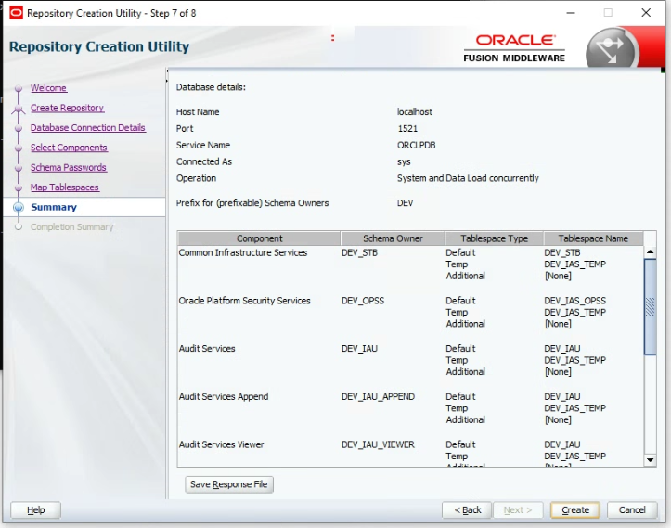Click the Completion Summary step
Image resolution: width=671 pixels, height=528 pixels.
[71, 226]
